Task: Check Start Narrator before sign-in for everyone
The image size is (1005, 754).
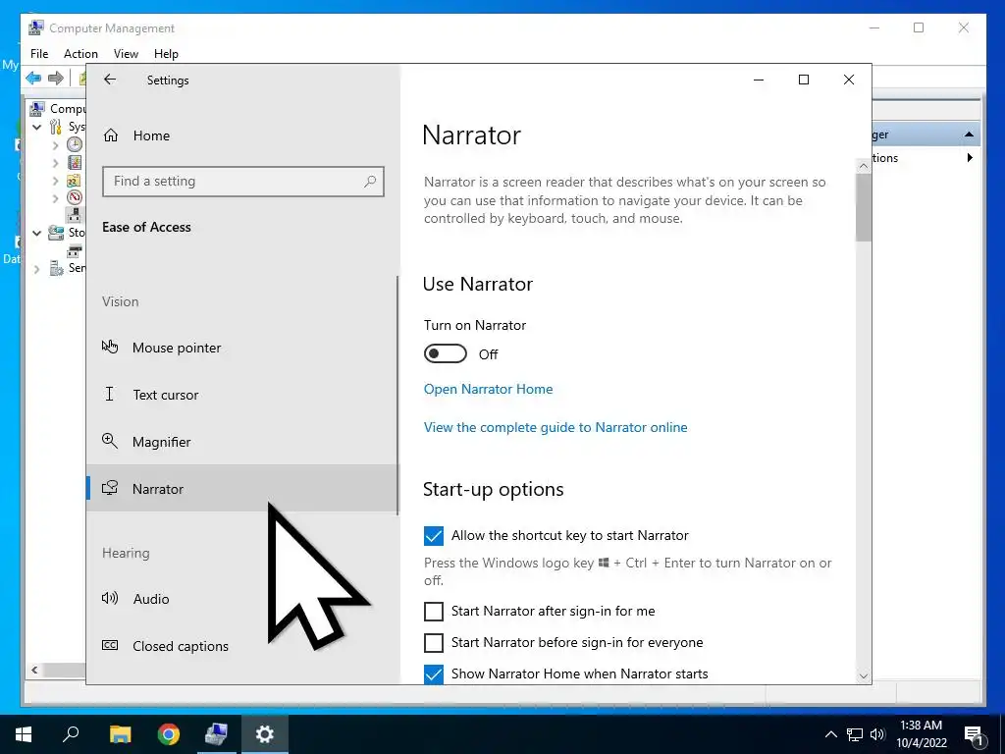Action: pyautogui.click(x=433, y=642)
